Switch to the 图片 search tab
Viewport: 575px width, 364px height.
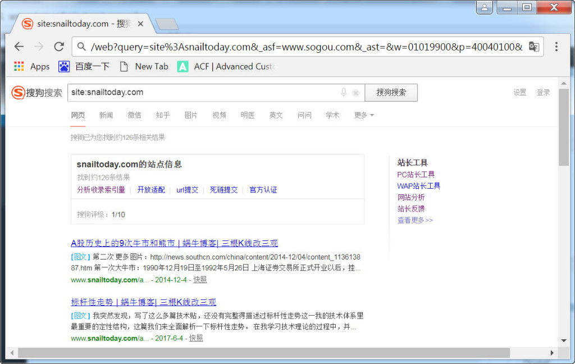tap(191, 115)
